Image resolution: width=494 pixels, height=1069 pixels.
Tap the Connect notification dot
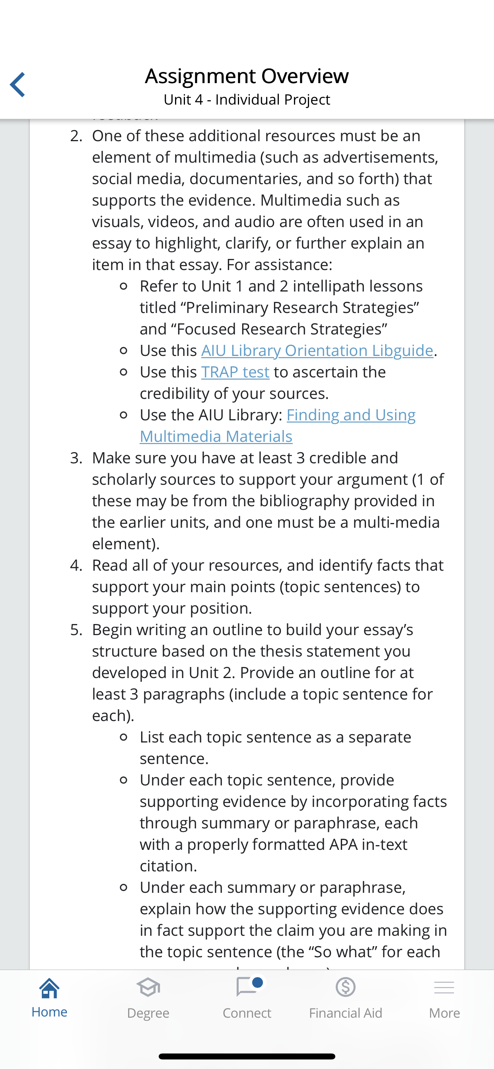pos(257,982)
